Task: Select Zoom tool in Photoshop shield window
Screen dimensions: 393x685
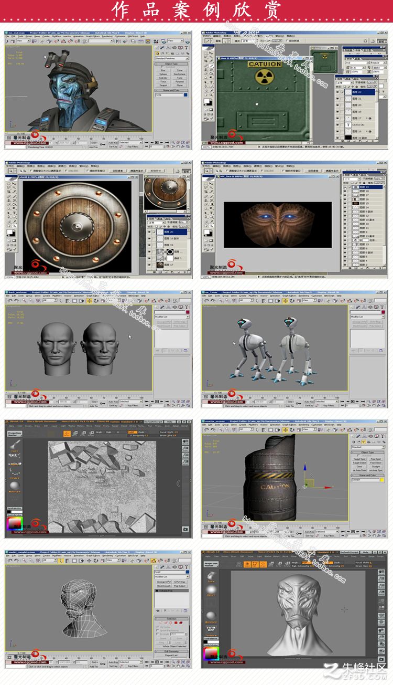Action: [x=14, y=226]
